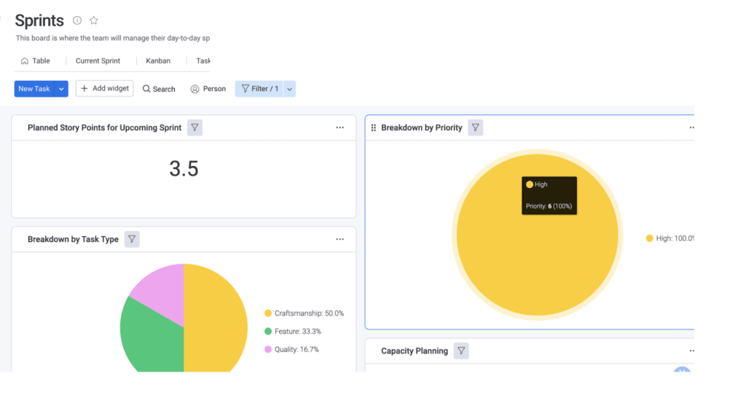Screen dimensions: 746x408
Task: Star the Sprints board as favorite
Action: click(94, 20)
